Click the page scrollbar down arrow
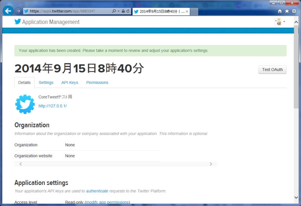 pyautogui.click(x=296, y=197)
